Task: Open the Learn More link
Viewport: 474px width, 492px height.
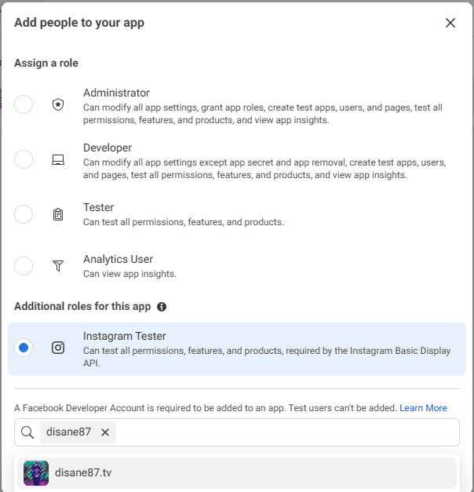Action: 423,408
